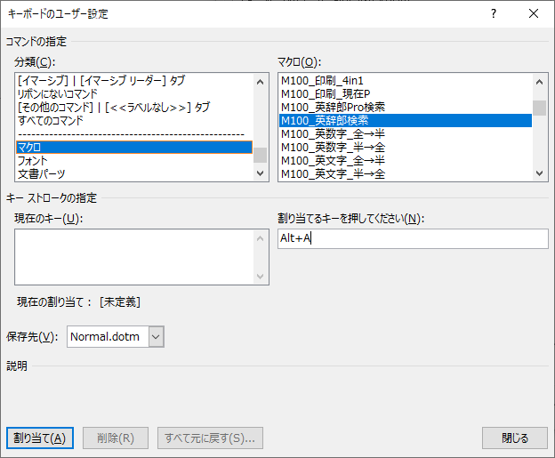The image size is (555, 458).
Task: Click the 閉じる button
Action: tap(514, 438)
